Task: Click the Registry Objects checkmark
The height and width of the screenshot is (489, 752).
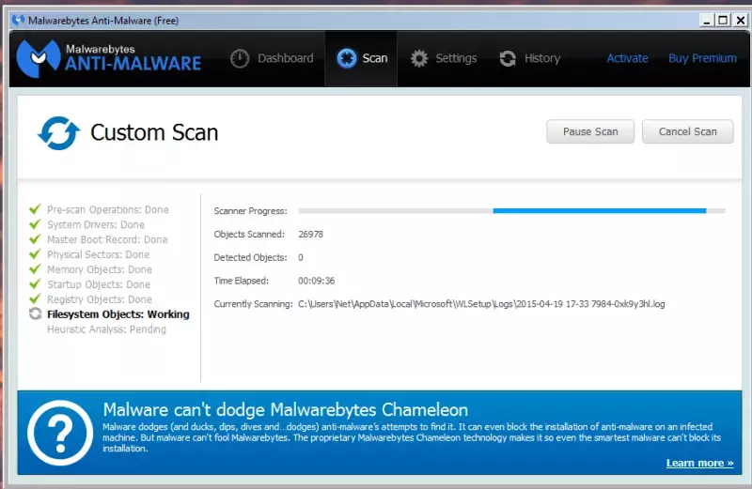Action: tap(35, 298)
